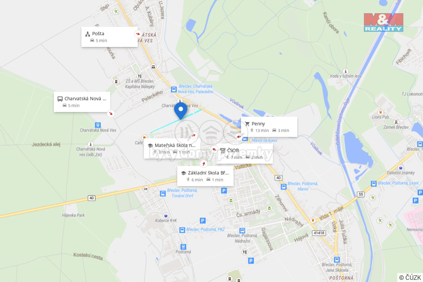Click parking icon near Břeclav Poštorná PKZ

click(202, 220)
